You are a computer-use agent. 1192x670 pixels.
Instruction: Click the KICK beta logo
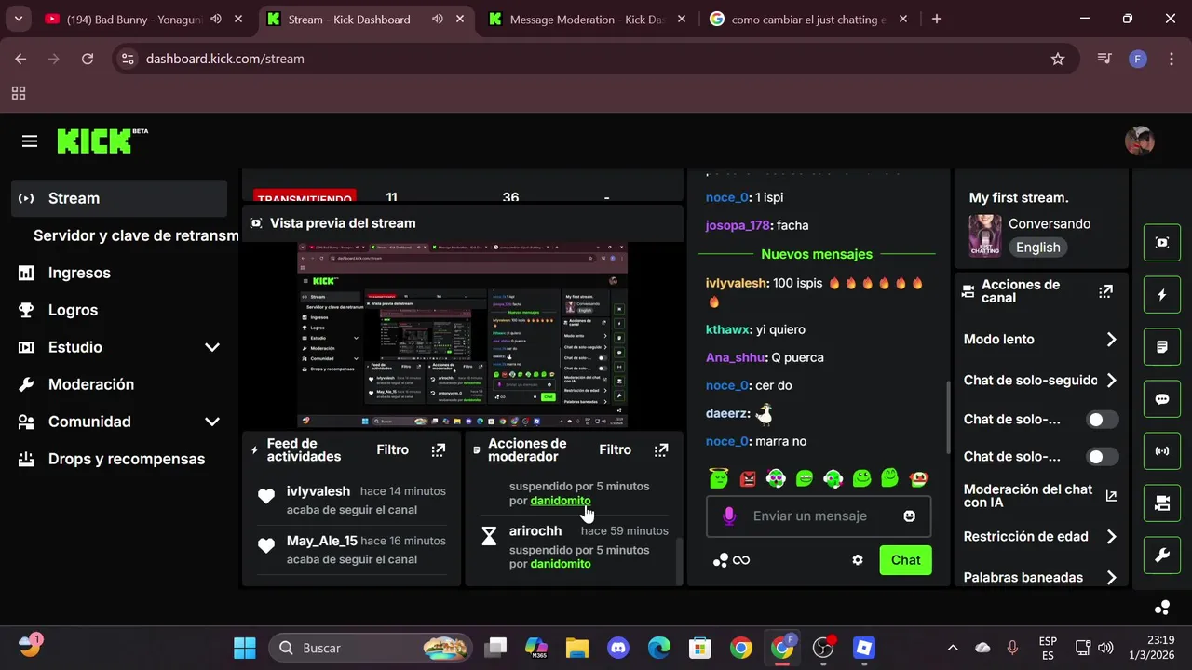point(102,141)
